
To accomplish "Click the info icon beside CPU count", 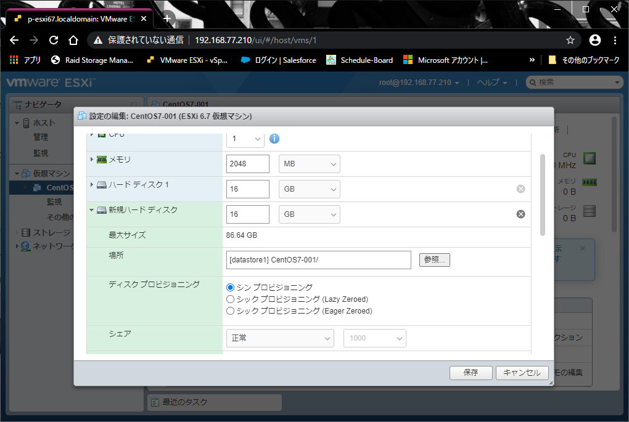I will pyautogui.click(x=274, y=139).
